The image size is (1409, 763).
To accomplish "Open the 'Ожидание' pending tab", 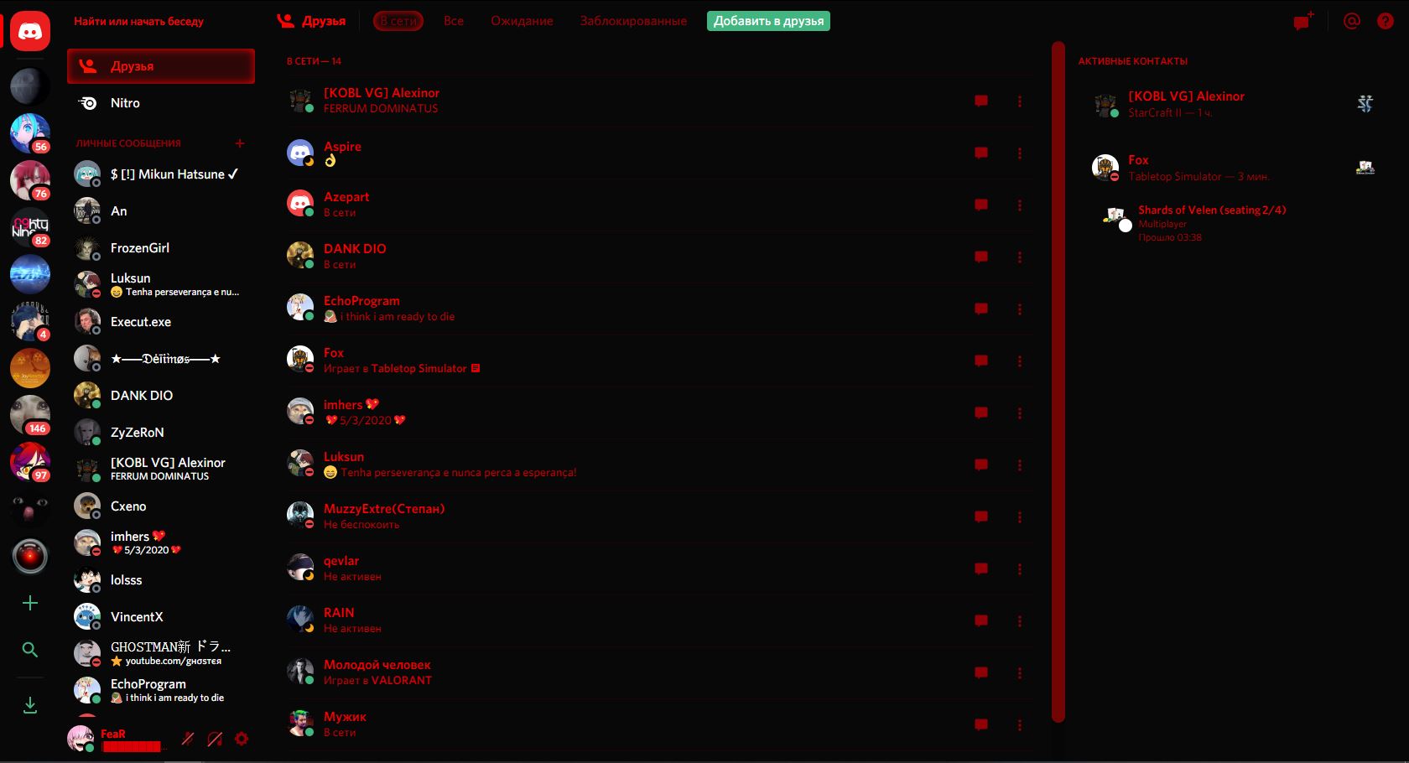I will [x=522, y=21].
